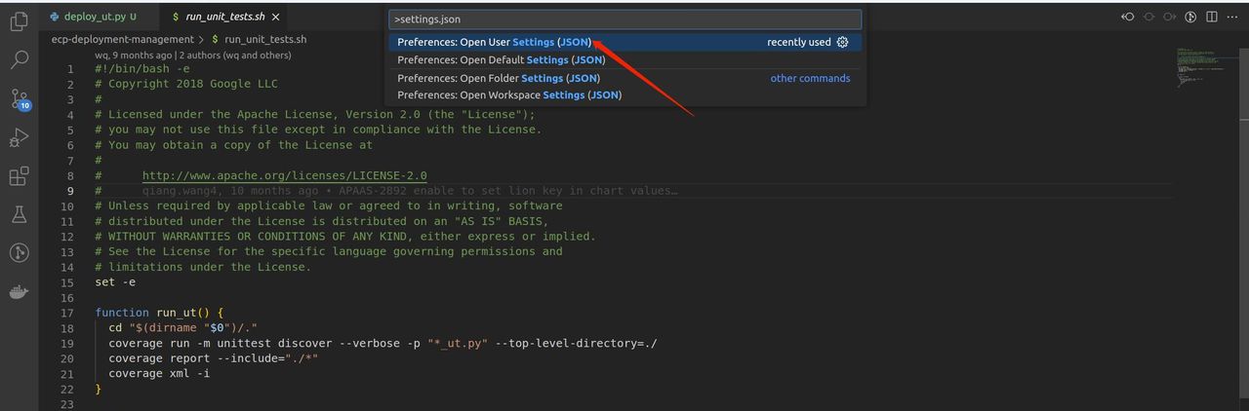Screen dimensions: 1249x411
Task: Select Preferences: Open Workspace Settings (JSON)
Action: (x=508, y=94)
